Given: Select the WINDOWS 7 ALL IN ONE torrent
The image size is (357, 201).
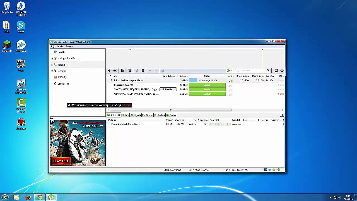Looking at the screenshot, I should (136, 94).
